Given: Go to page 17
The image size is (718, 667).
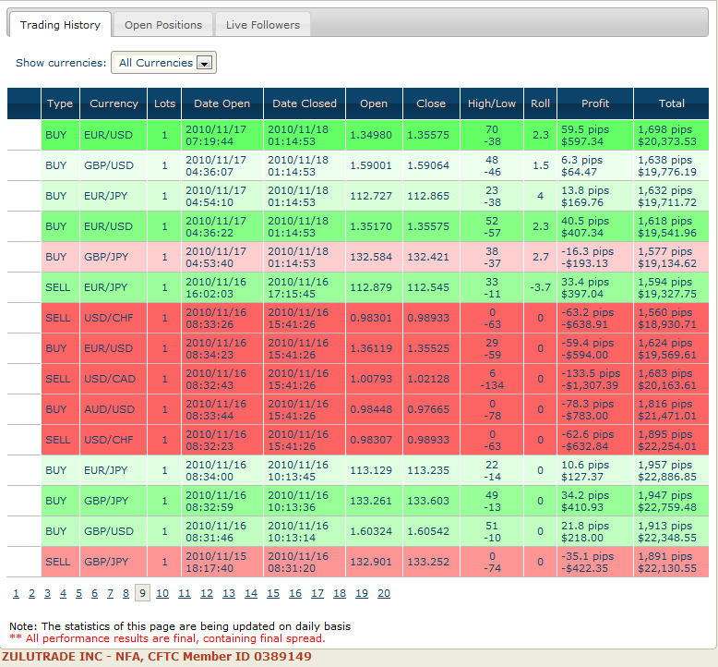Looking at the screenshot, I should (x=317, y=593).
